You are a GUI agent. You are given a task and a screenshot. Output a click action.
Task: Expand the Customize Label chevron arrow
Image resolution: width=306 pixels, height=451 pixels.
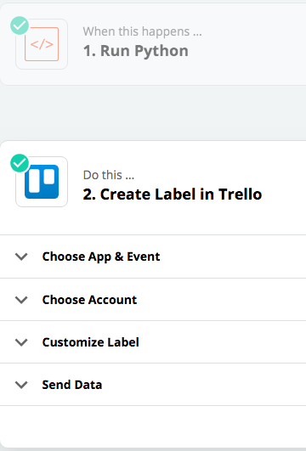(x=21, y=342)
